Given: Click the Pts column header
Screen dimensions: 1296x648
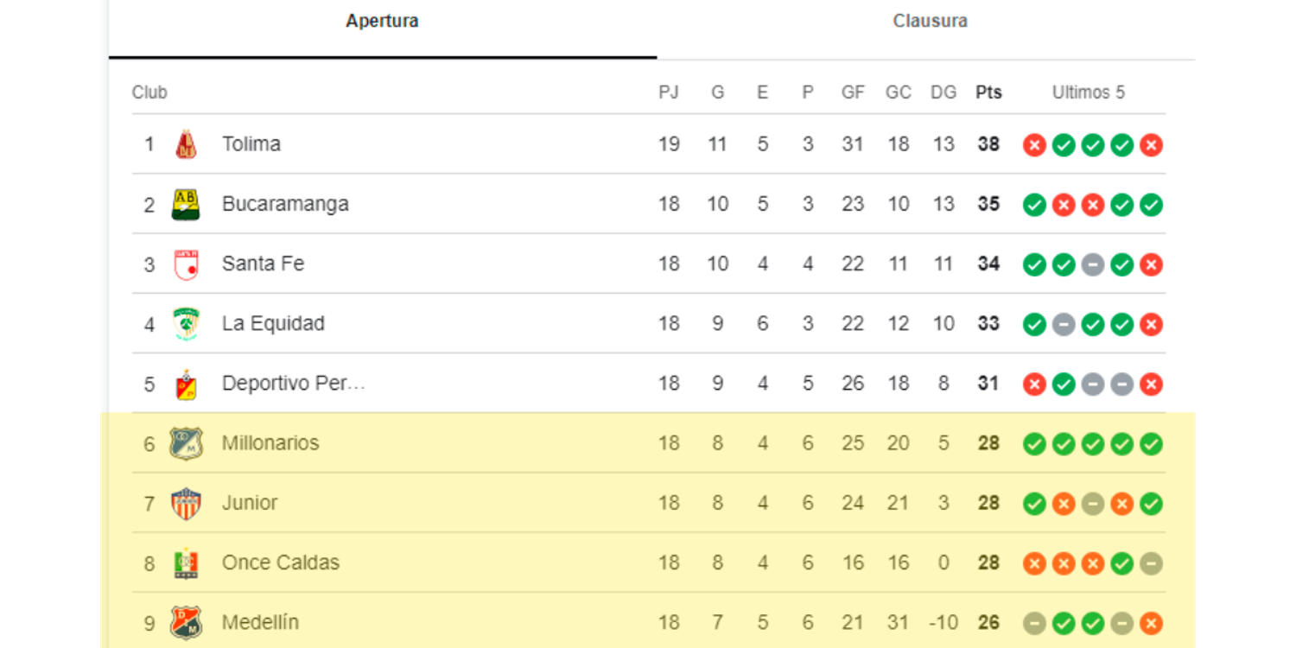Looking at the screenshot, I should pyautogui.click(x=988, y=92).
